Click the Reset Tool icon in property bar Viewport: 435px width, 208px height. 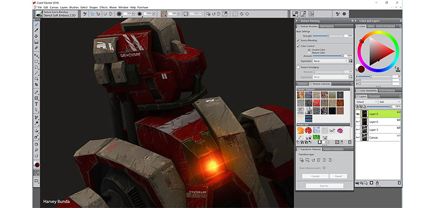(x=85, y=13)
